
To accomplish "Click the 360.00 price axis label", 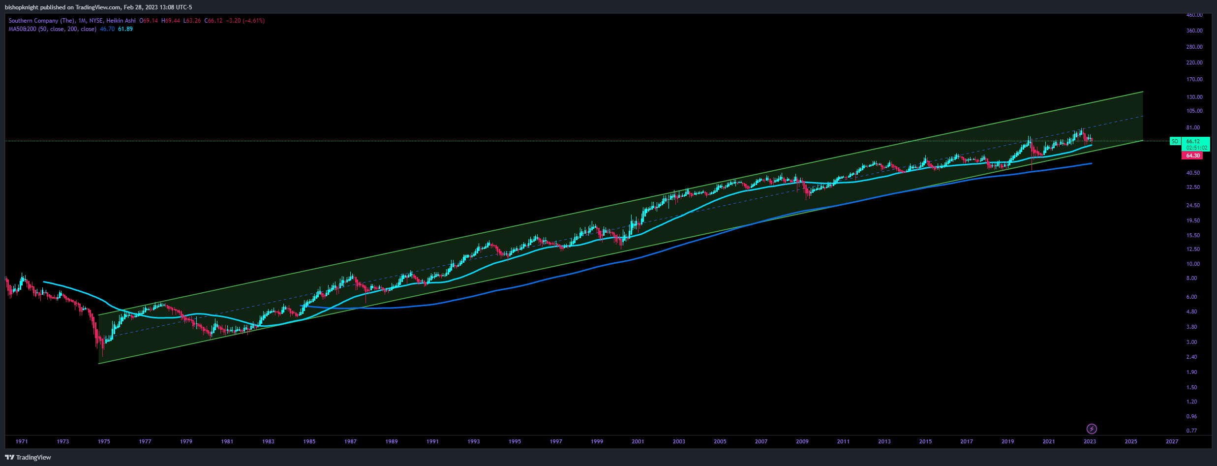I will point(1194,31).
